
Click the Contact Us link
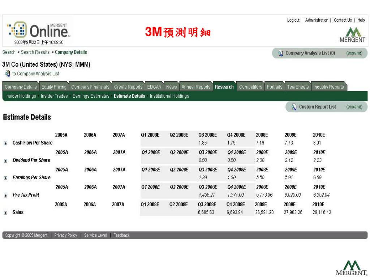pyautogui.click(x=343, y=20)
